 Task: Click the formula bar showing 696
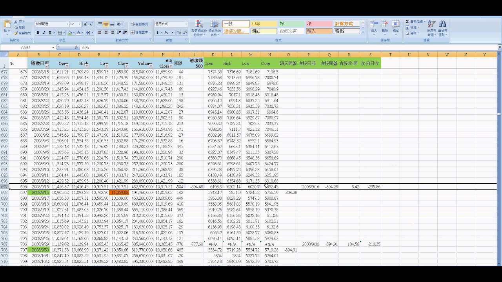(288, 47)
